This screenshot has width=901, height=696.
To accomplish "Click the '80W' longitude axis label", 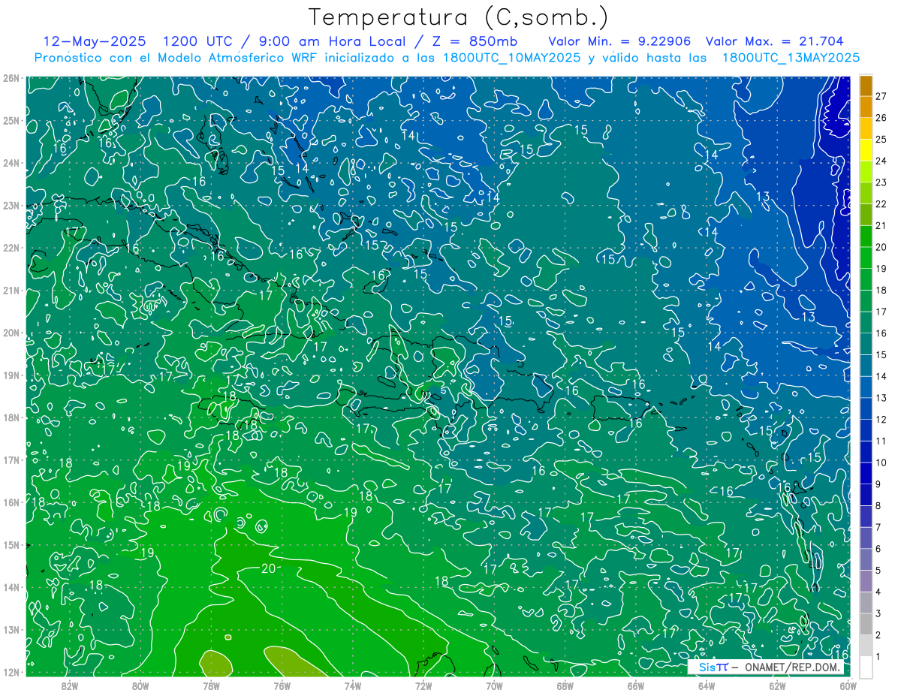I will (140, 685).
